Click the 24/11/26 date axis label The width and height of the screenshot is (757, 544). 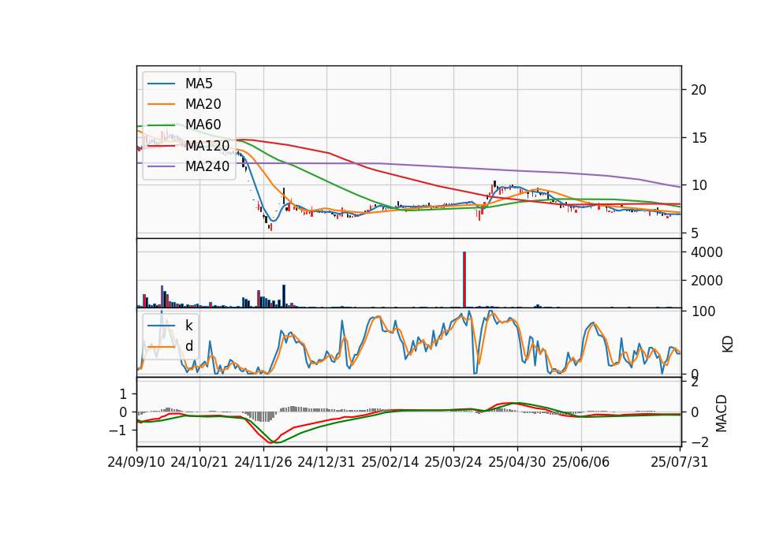263,462
